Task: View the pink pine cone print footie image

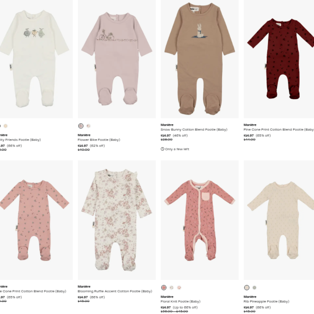Action: [36, 220]
